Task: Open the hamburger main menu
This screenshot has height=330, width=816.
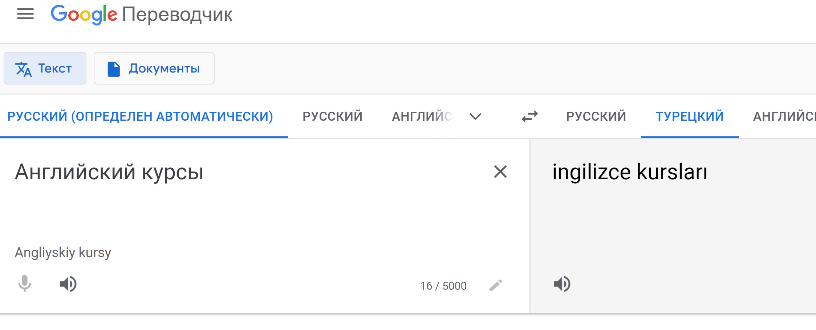Action: click(25, 14)
